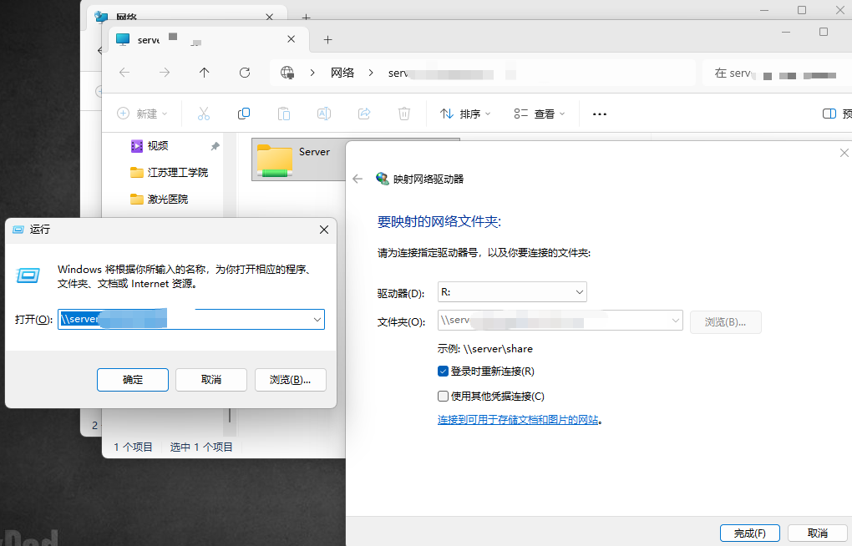Open the 排序 sort dropdown
This screenshot has width=852, height=546.
pyautogui.click(x=465, y=114)
